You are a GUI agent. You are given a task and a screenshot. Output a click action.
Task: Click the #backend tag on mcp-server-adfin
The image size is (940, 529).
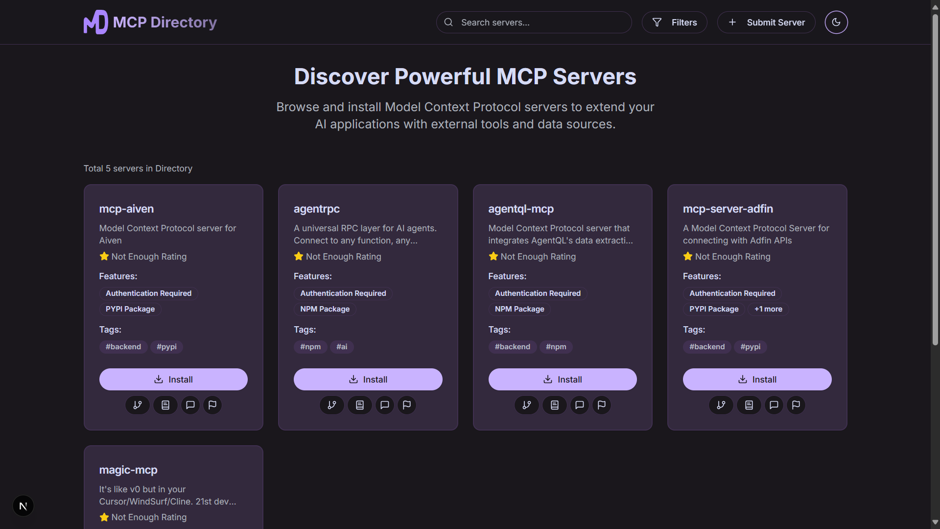pos(707,347)
